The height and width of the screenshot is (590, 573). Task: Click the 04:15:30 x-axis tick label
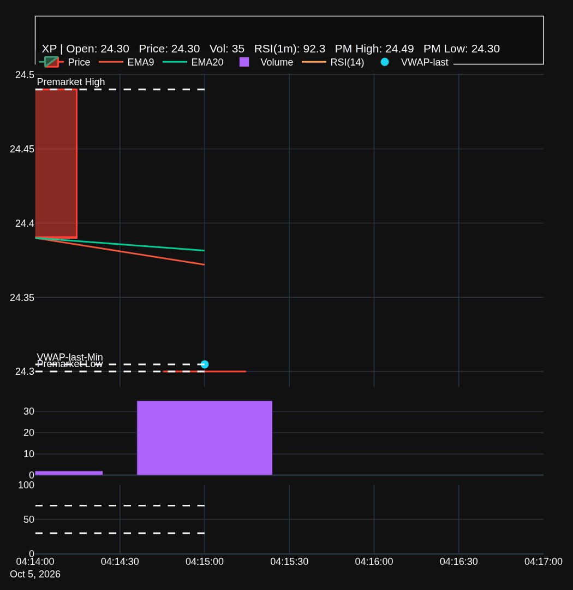coord(289,562)
